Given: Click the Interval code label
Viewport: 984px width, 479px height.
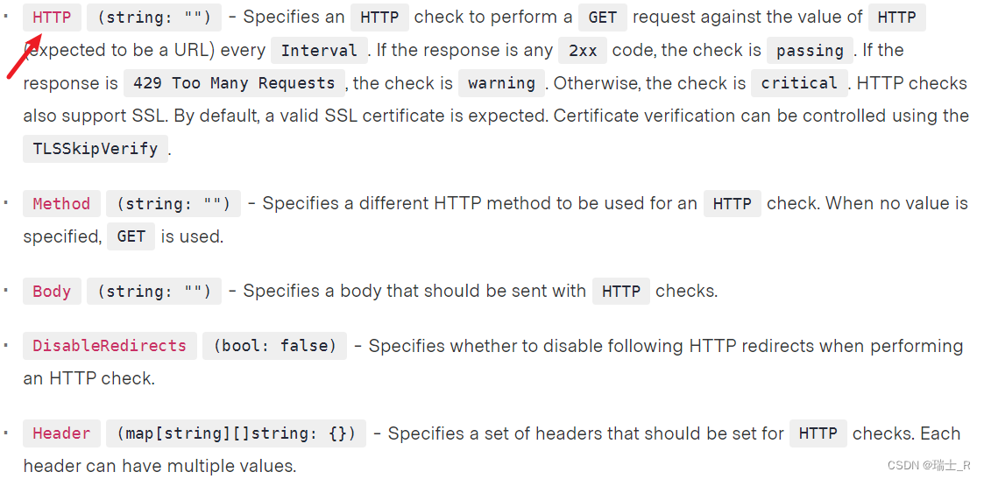Looking at the screenshot, I should [318, 51].
